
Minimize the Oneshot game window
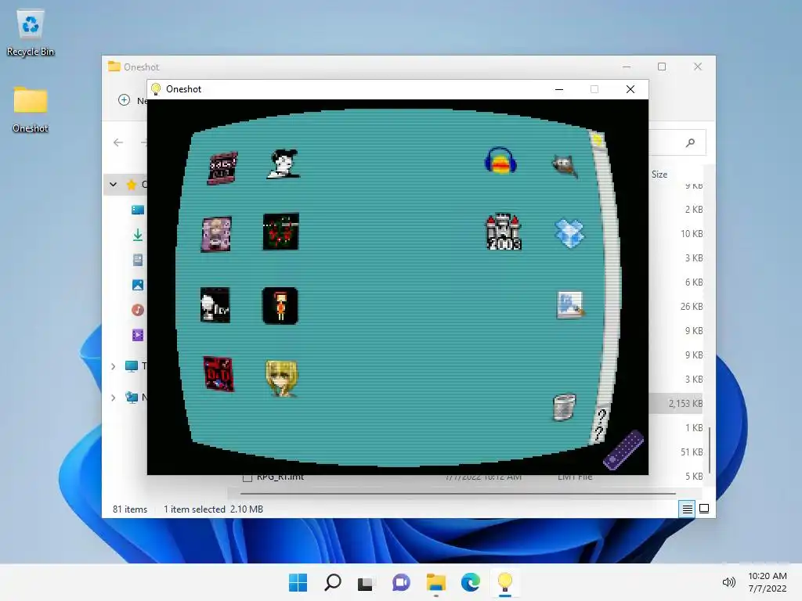pos(559,89)
